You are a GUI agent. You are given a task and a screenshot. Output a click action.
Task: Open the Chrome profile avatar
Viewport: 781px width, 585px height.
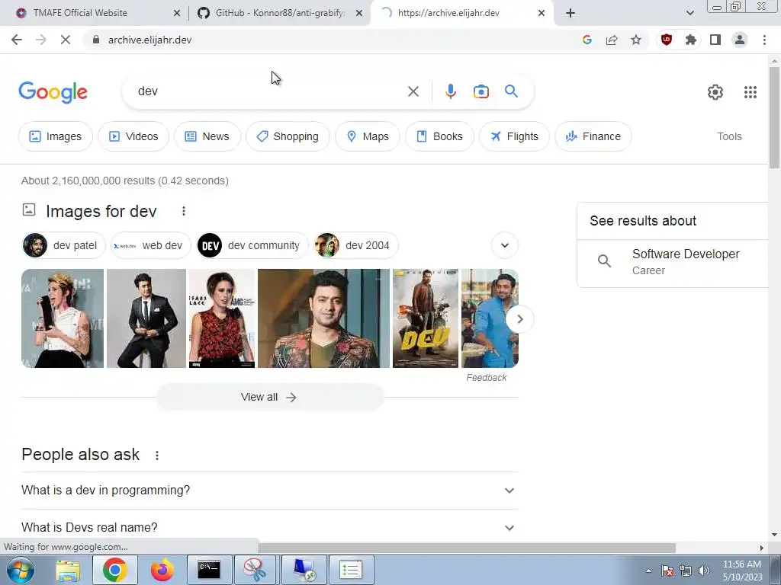(x=740, y=40)
